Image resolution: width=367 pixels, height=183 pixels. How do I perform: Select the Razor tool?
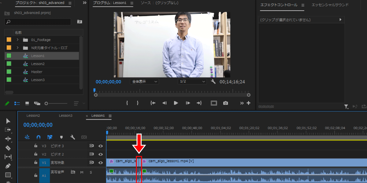tap(8, 148)
